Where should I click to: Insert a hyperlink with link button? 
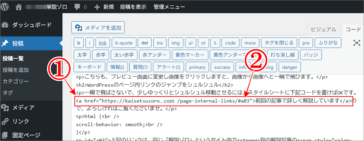103,43
